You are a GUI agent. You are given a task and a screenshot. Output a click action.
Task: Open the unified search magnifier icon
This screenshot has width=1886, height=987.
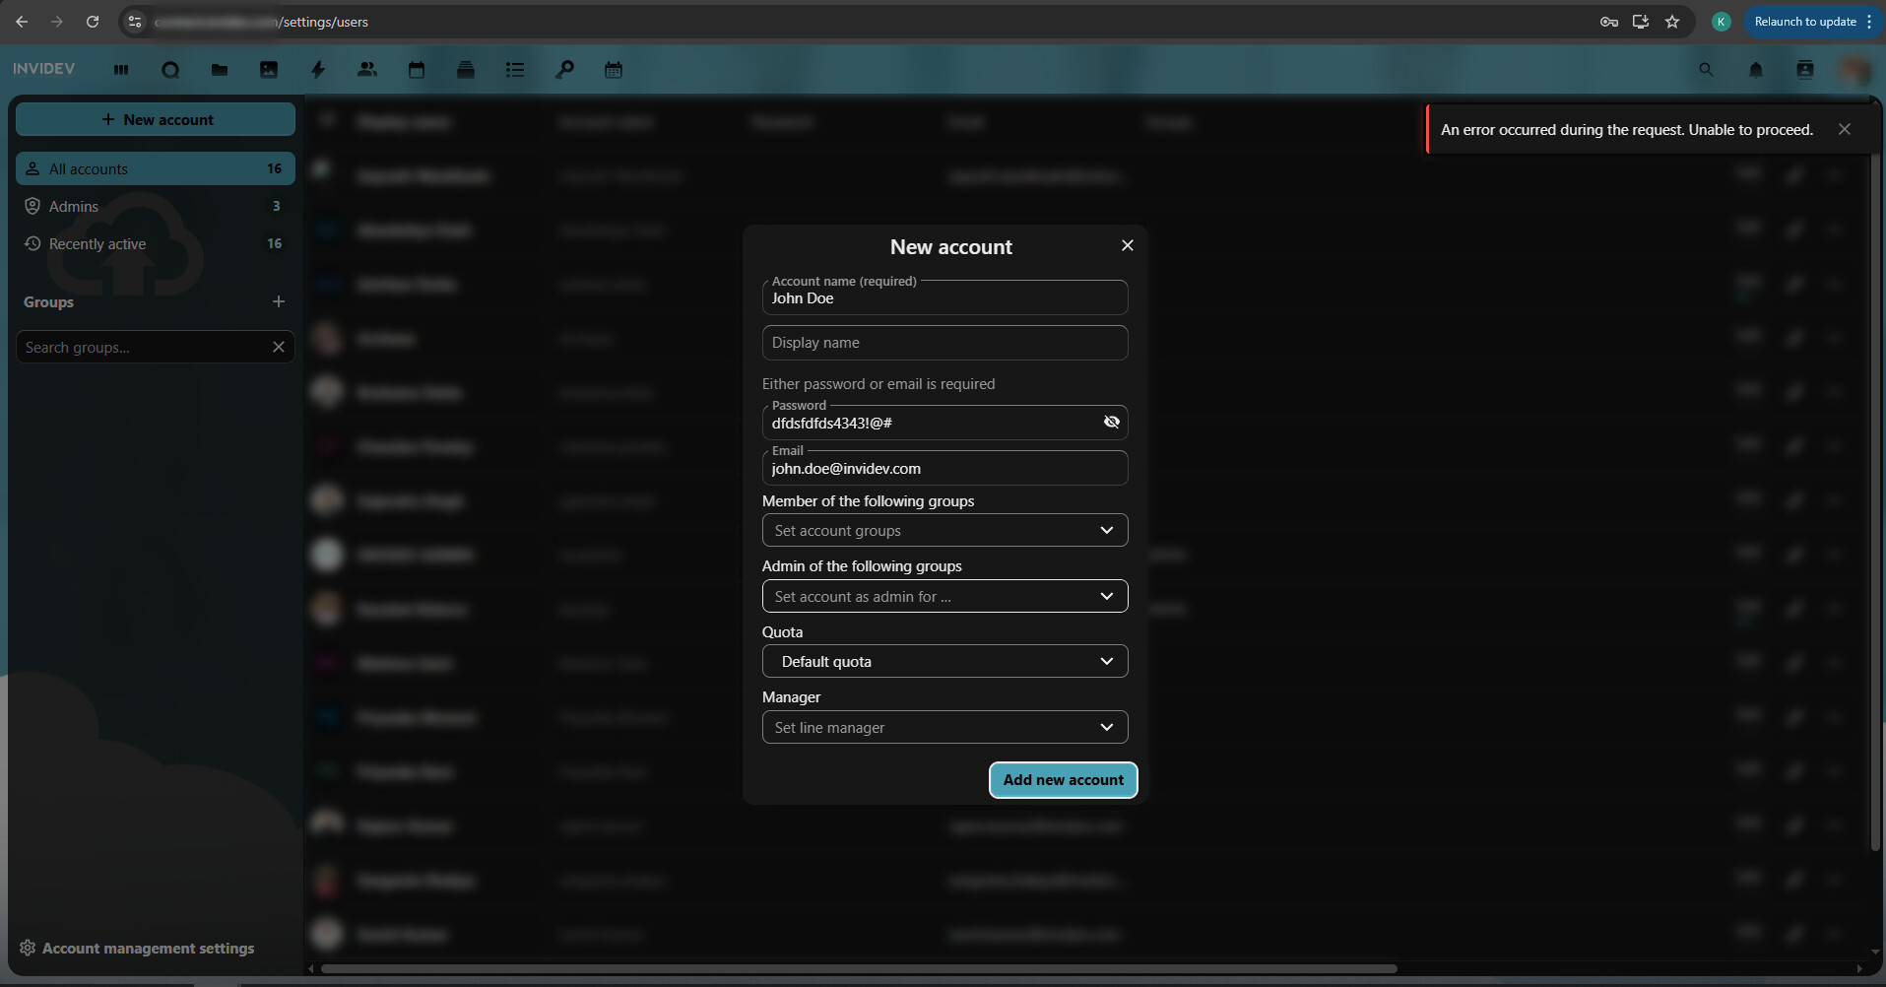[1706, 70]
